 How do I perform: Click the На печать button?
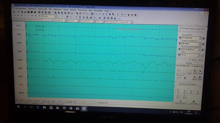click(194, 102)
